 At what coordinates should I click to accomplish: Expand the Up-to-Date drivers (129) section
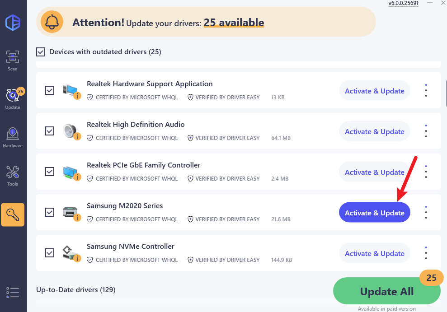(76, 289)
